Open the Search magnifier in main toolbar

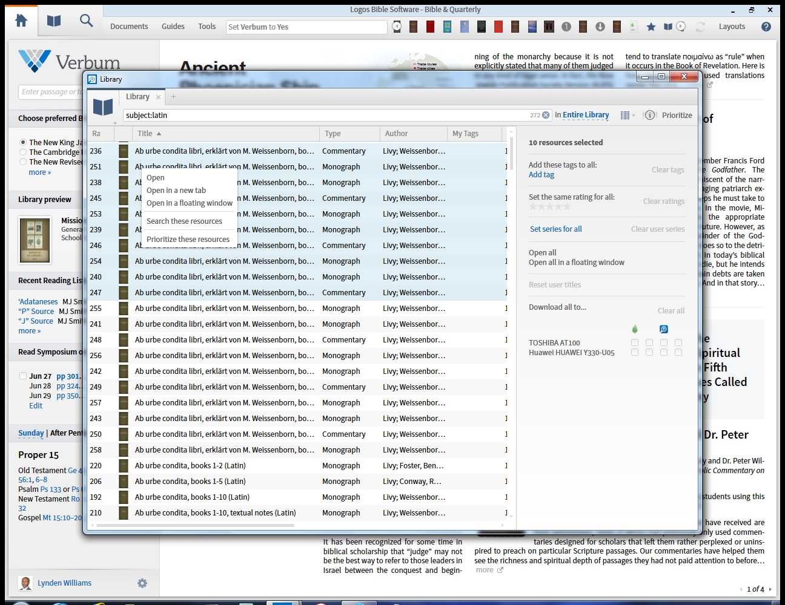(x=87, y=21)
